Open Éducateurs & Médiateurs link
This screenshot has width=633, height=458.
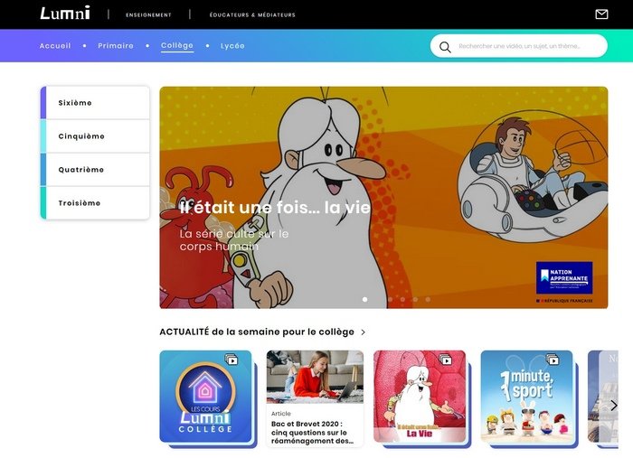[x=252, y=15]
